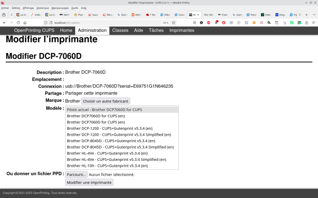Select 'Brother HL-4Ve - CUPS+Gutenprint v5.3.4 (en)'
The height and width of the screenshot is (198, 318).
tap(122, 153)
